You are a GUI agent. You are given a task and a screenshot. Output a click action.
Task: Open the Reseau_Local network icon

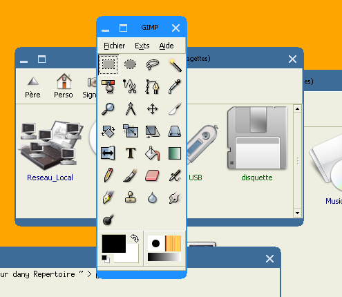[51, 151]
